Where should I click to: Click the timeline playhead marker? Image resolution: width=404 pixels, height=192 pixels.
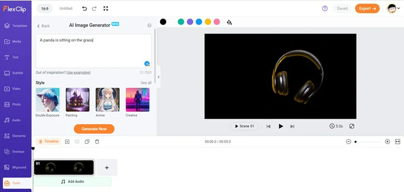(33, 149)
